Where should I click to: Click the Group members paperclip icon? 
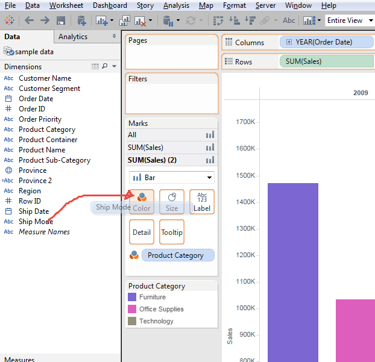265,20
